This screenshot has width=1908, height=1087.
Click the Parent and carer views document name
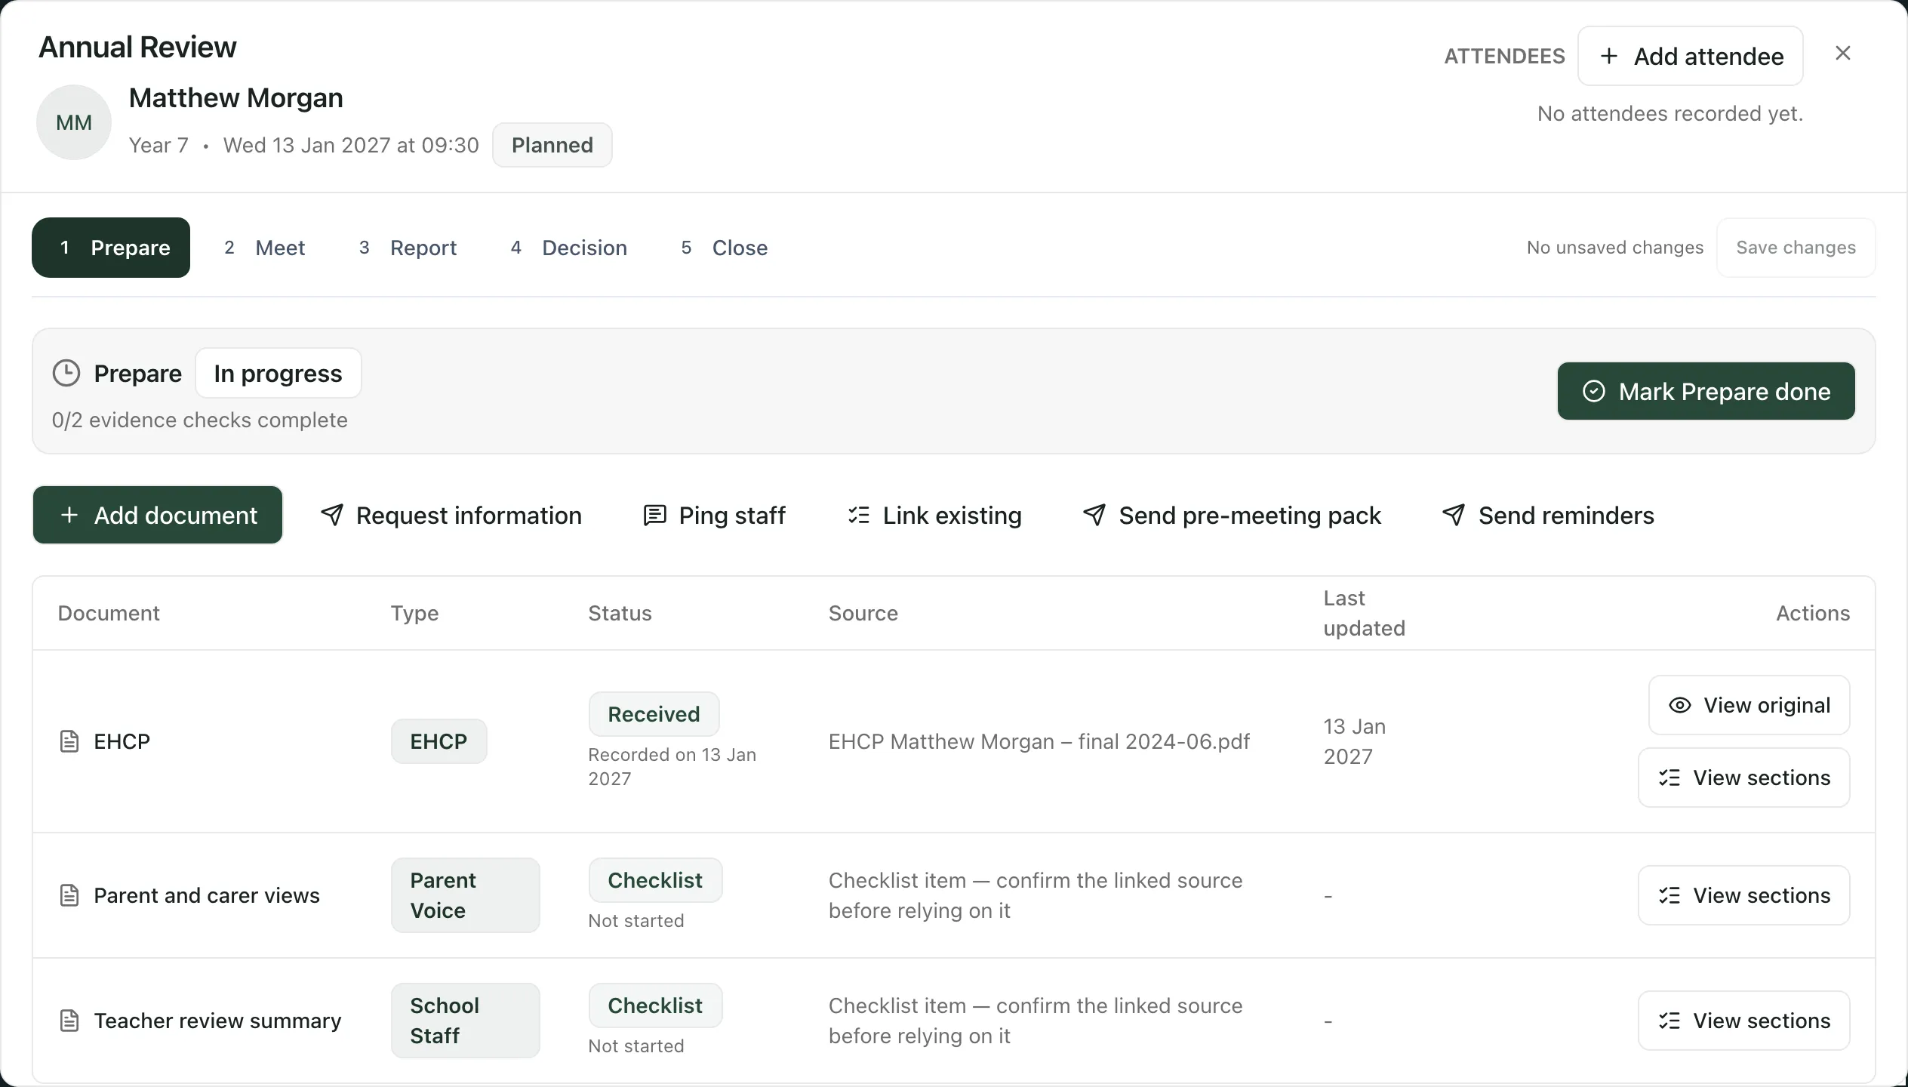pos(207,895)
